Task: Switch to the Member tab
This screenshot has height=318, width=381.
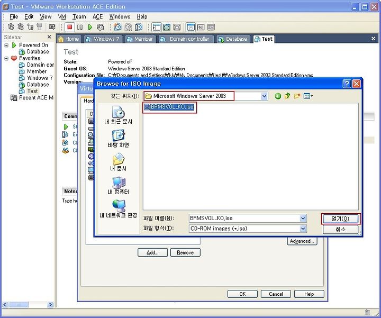Action: click(x=140, y=39)
